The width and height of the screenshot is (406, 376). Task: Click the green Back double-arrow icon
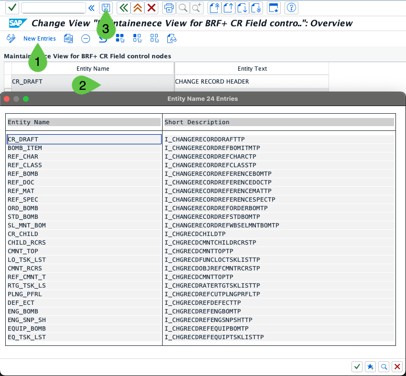pos(124,8)
